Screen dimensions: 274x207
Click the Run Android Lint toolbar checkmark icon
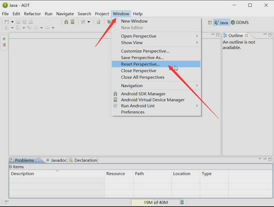click(83, 22)
